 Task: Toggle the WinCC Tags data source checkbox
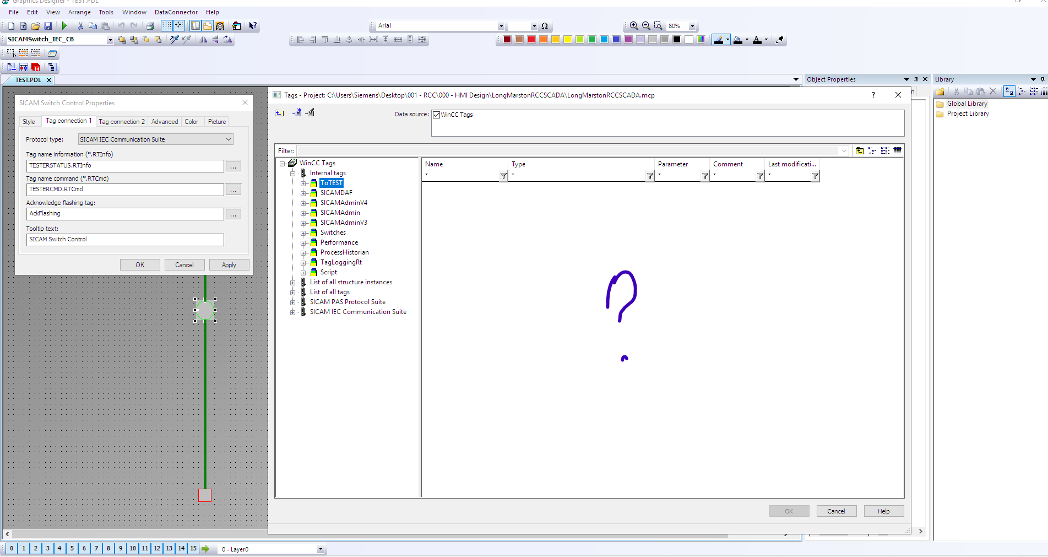(x=437, y=115)
